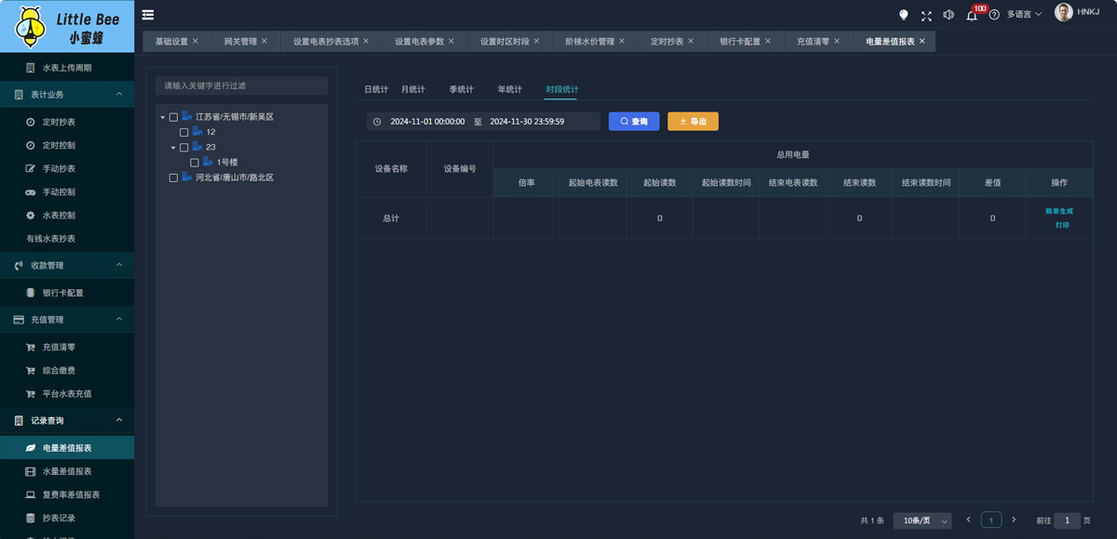The width and height of the screenshot is (1117, 539).
Task: Click the hamburger menu collapse icon
Action: tap(148, 14)
